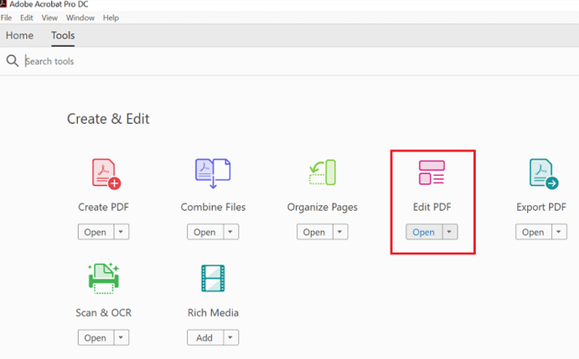579x359 pixels.
Task: Switch to the Home tab
Action: coord(19,35)
